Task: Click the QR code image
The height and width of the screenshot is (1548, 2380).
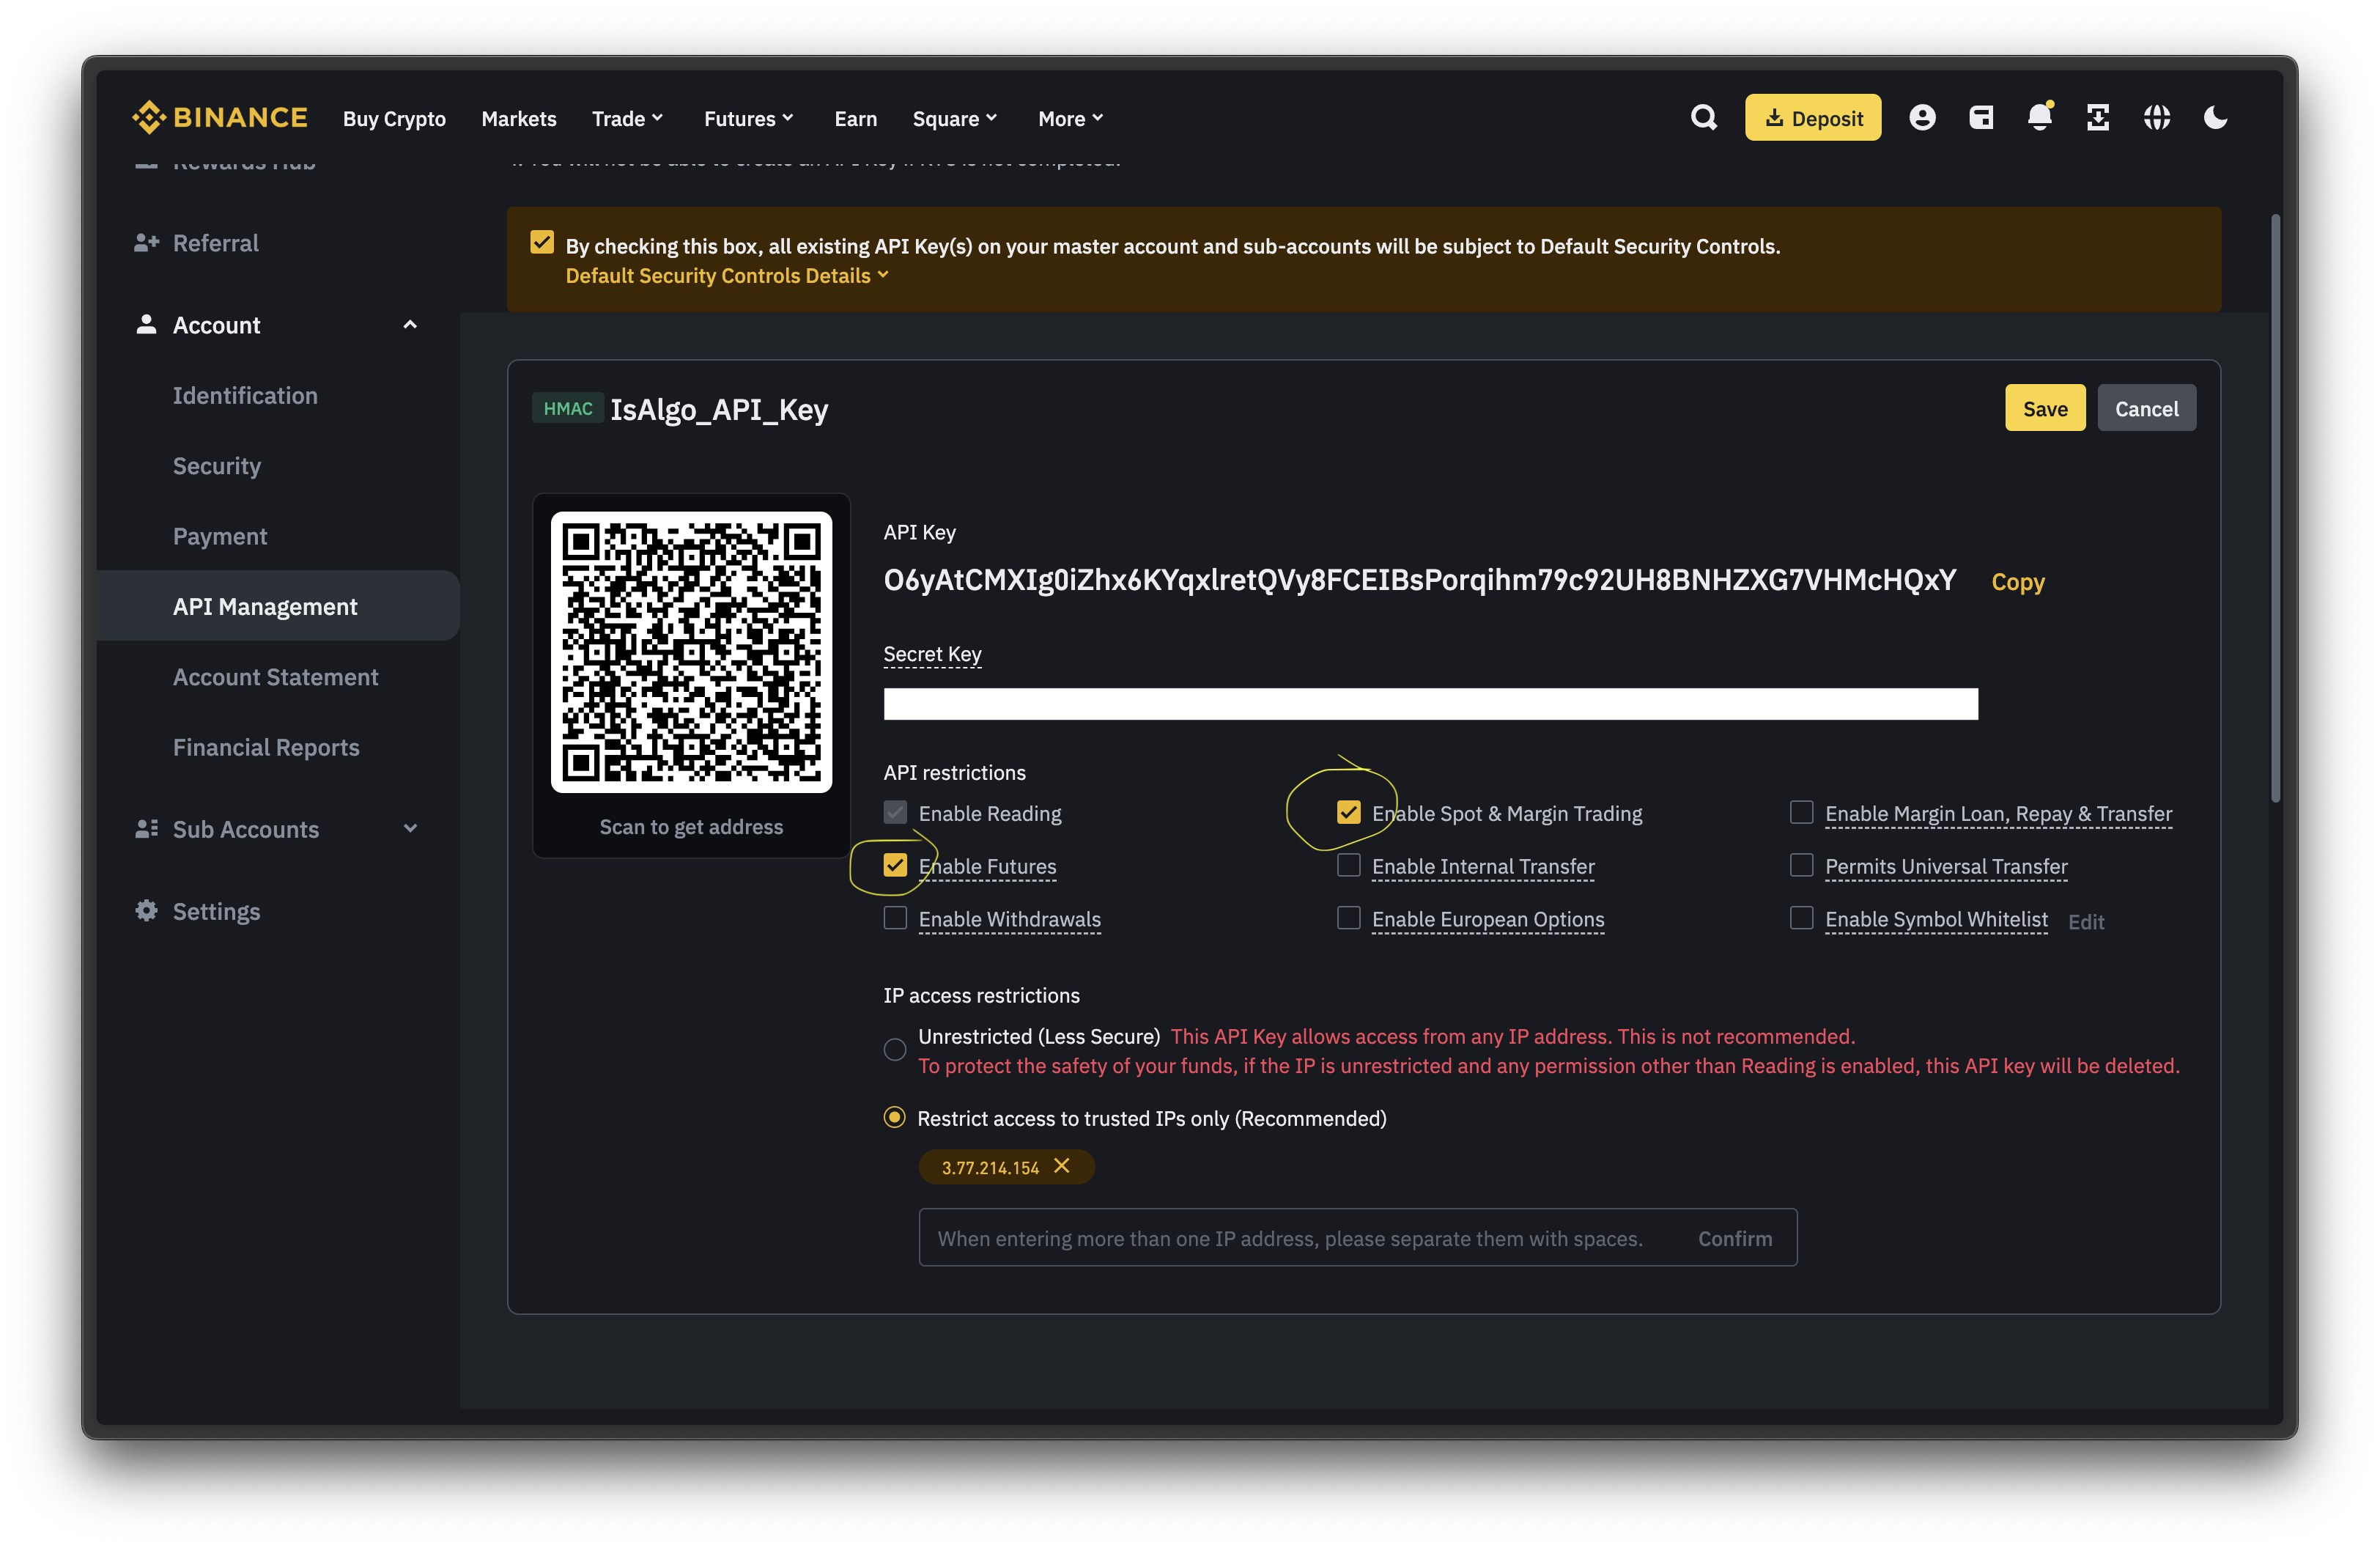Action: (691, 652)
